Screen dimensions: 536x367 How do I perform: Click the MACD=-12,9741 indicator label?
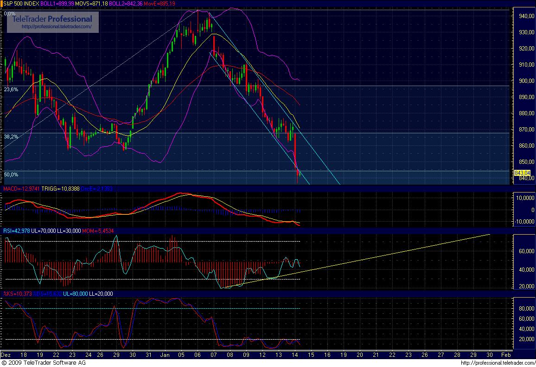[22, 189]
